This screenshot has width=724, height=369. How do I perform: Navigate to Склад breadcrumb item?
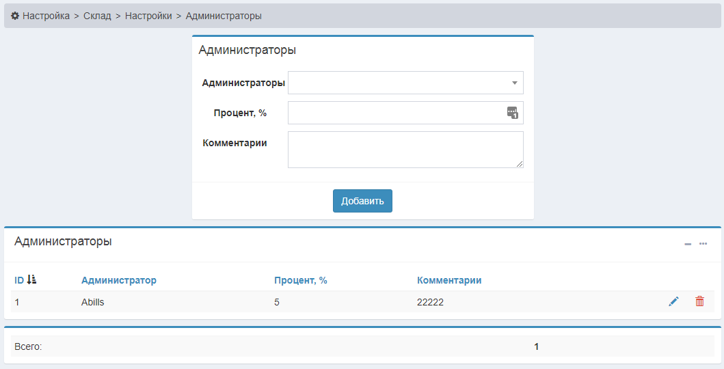(97, 16)
